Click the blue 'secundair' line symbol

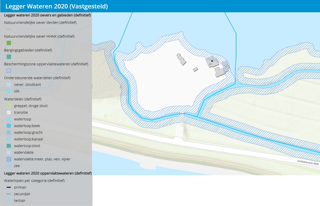click(x=9, y=194)
